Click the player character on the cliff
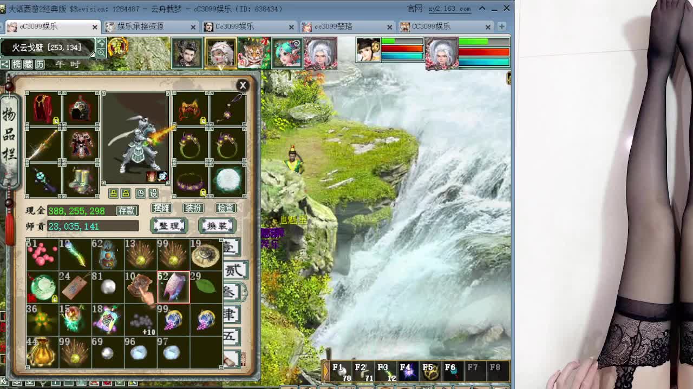 (293, 159)
